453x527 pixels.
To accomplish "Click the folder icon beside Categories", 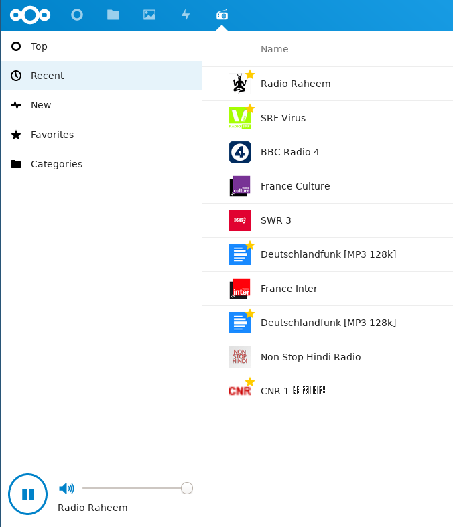I will [16, 164].
